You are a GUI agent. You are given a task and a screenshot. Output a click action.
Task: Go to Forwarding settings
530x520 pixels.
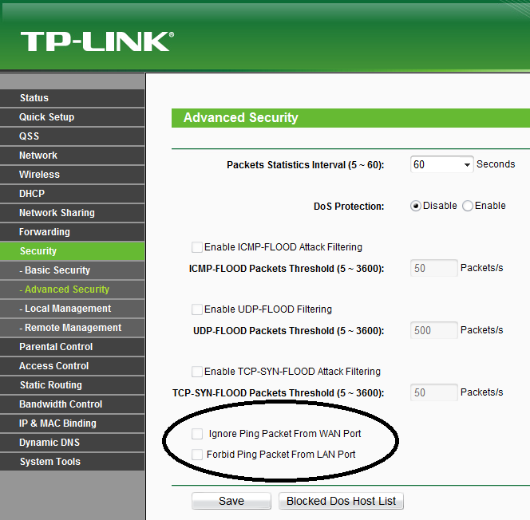73,232
